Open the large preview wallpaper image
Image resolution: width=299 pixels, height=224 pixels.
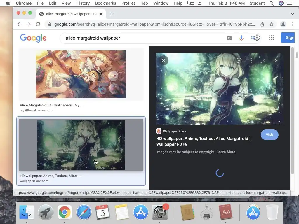click(x=220, y=89)
